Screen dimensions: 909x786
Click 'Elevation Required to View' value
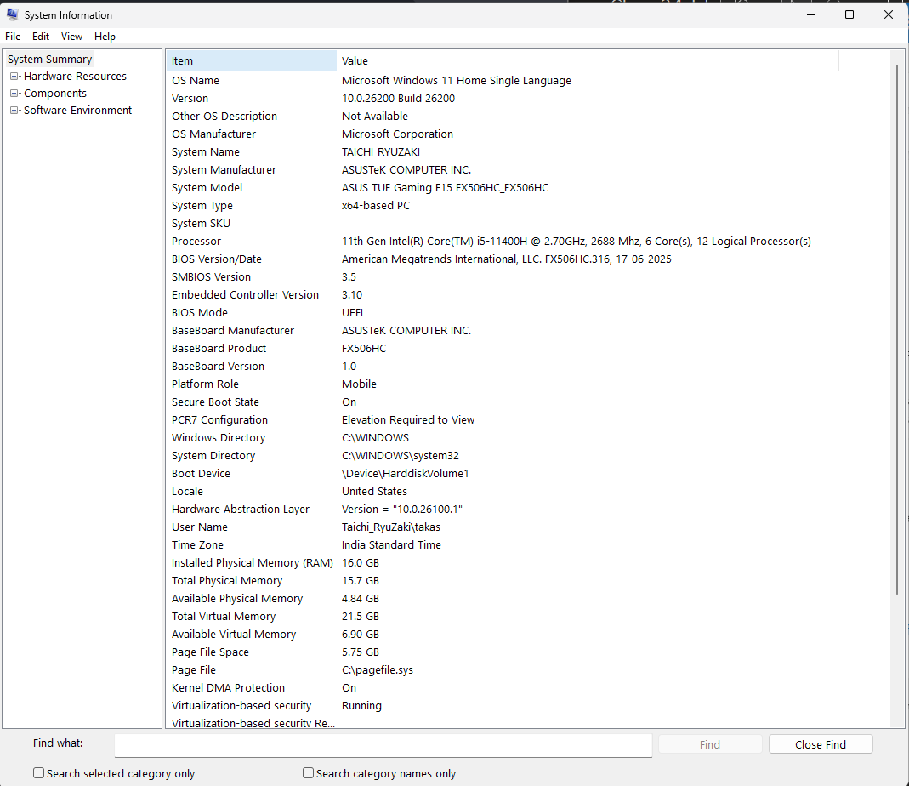408,420
